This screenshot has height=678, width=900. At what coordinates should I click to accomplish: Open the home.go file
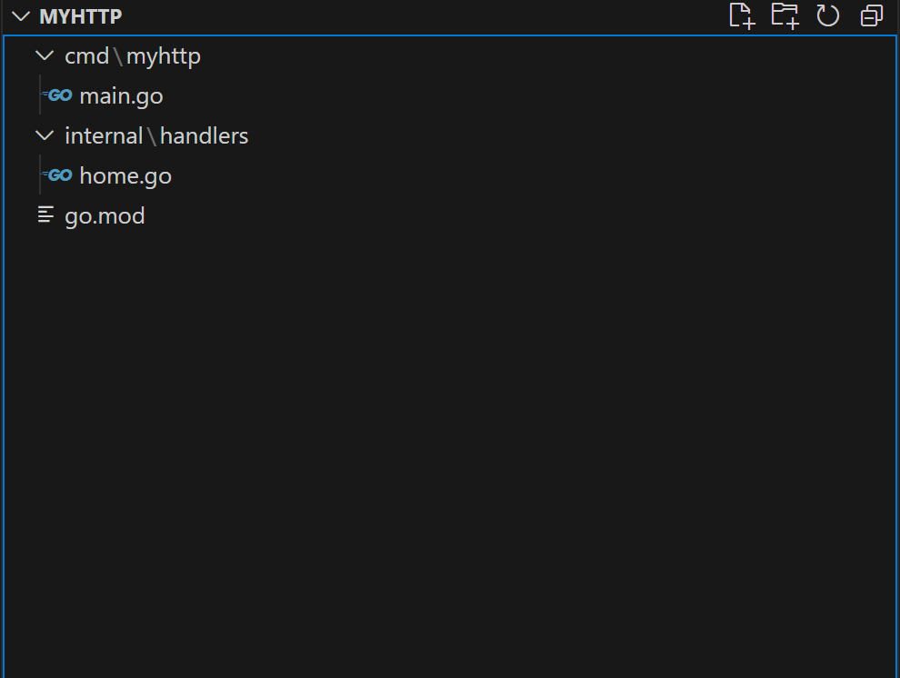click(x=125, y=176)
